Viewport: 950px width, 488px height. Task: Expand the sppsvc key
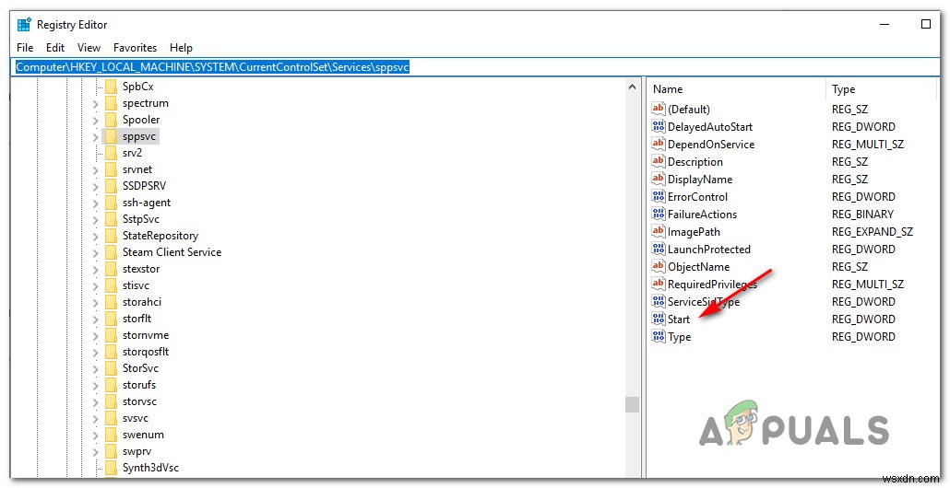coord(96,137)
